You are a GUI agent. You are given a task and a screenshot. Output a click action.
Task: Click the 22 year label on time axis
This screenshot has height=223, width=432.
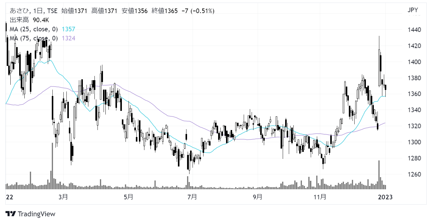(x=10, y=197)
